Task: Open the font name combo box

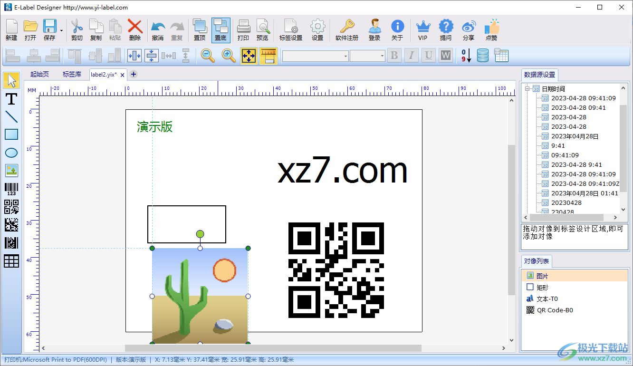Action: [316, 56]
